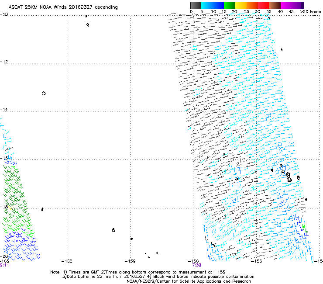Click the gray 0-5 knots color swatch
Screen dimensions: 323x284
pos(196,5)
